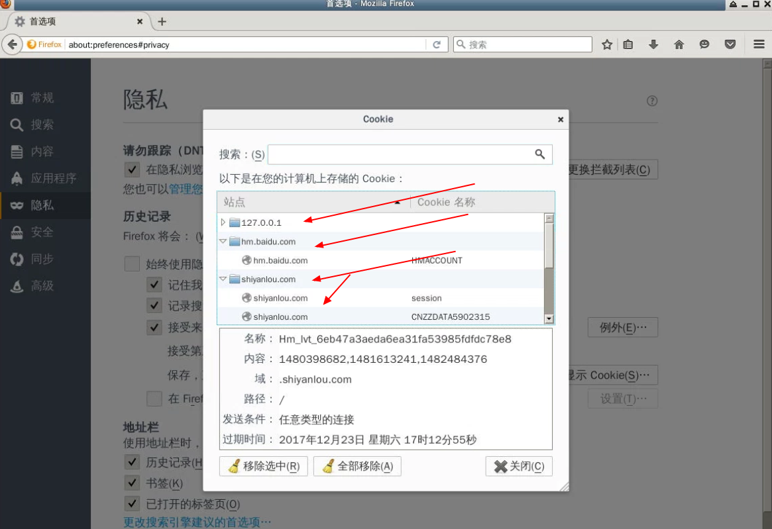
Task: Toggle 始终使用隐私浏览 checkbox
Action: [132, 264]
